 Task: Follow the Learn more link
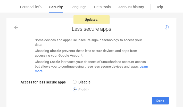144,67
